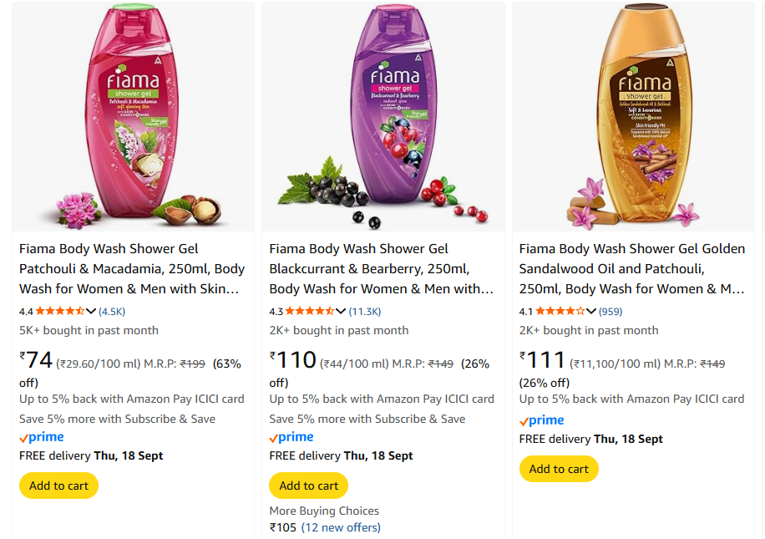
Task: Open the 11.3K reviews link
Action: [365, 312]
